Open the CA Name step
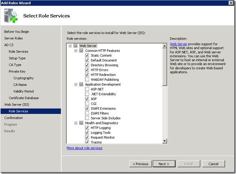This screenshot has width=236, height=174. 20,85
